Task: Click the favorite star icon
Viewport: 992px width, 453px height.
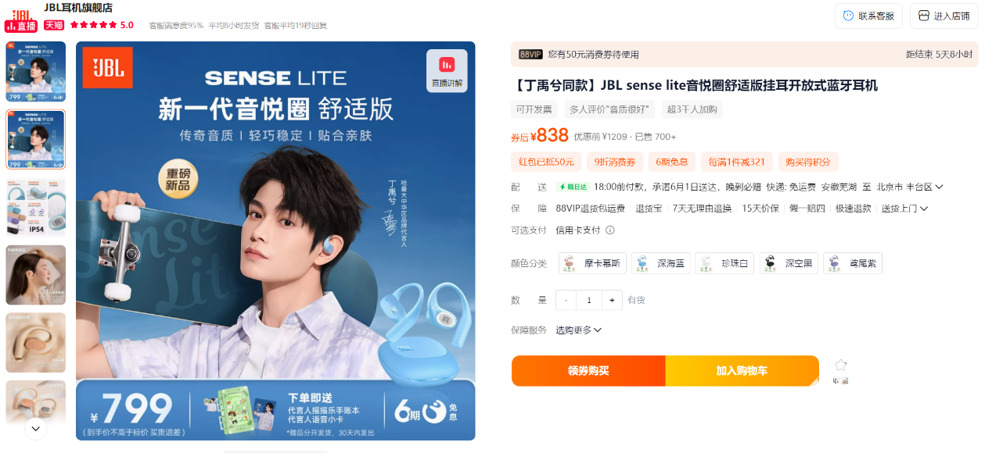Action: point(840,366)
